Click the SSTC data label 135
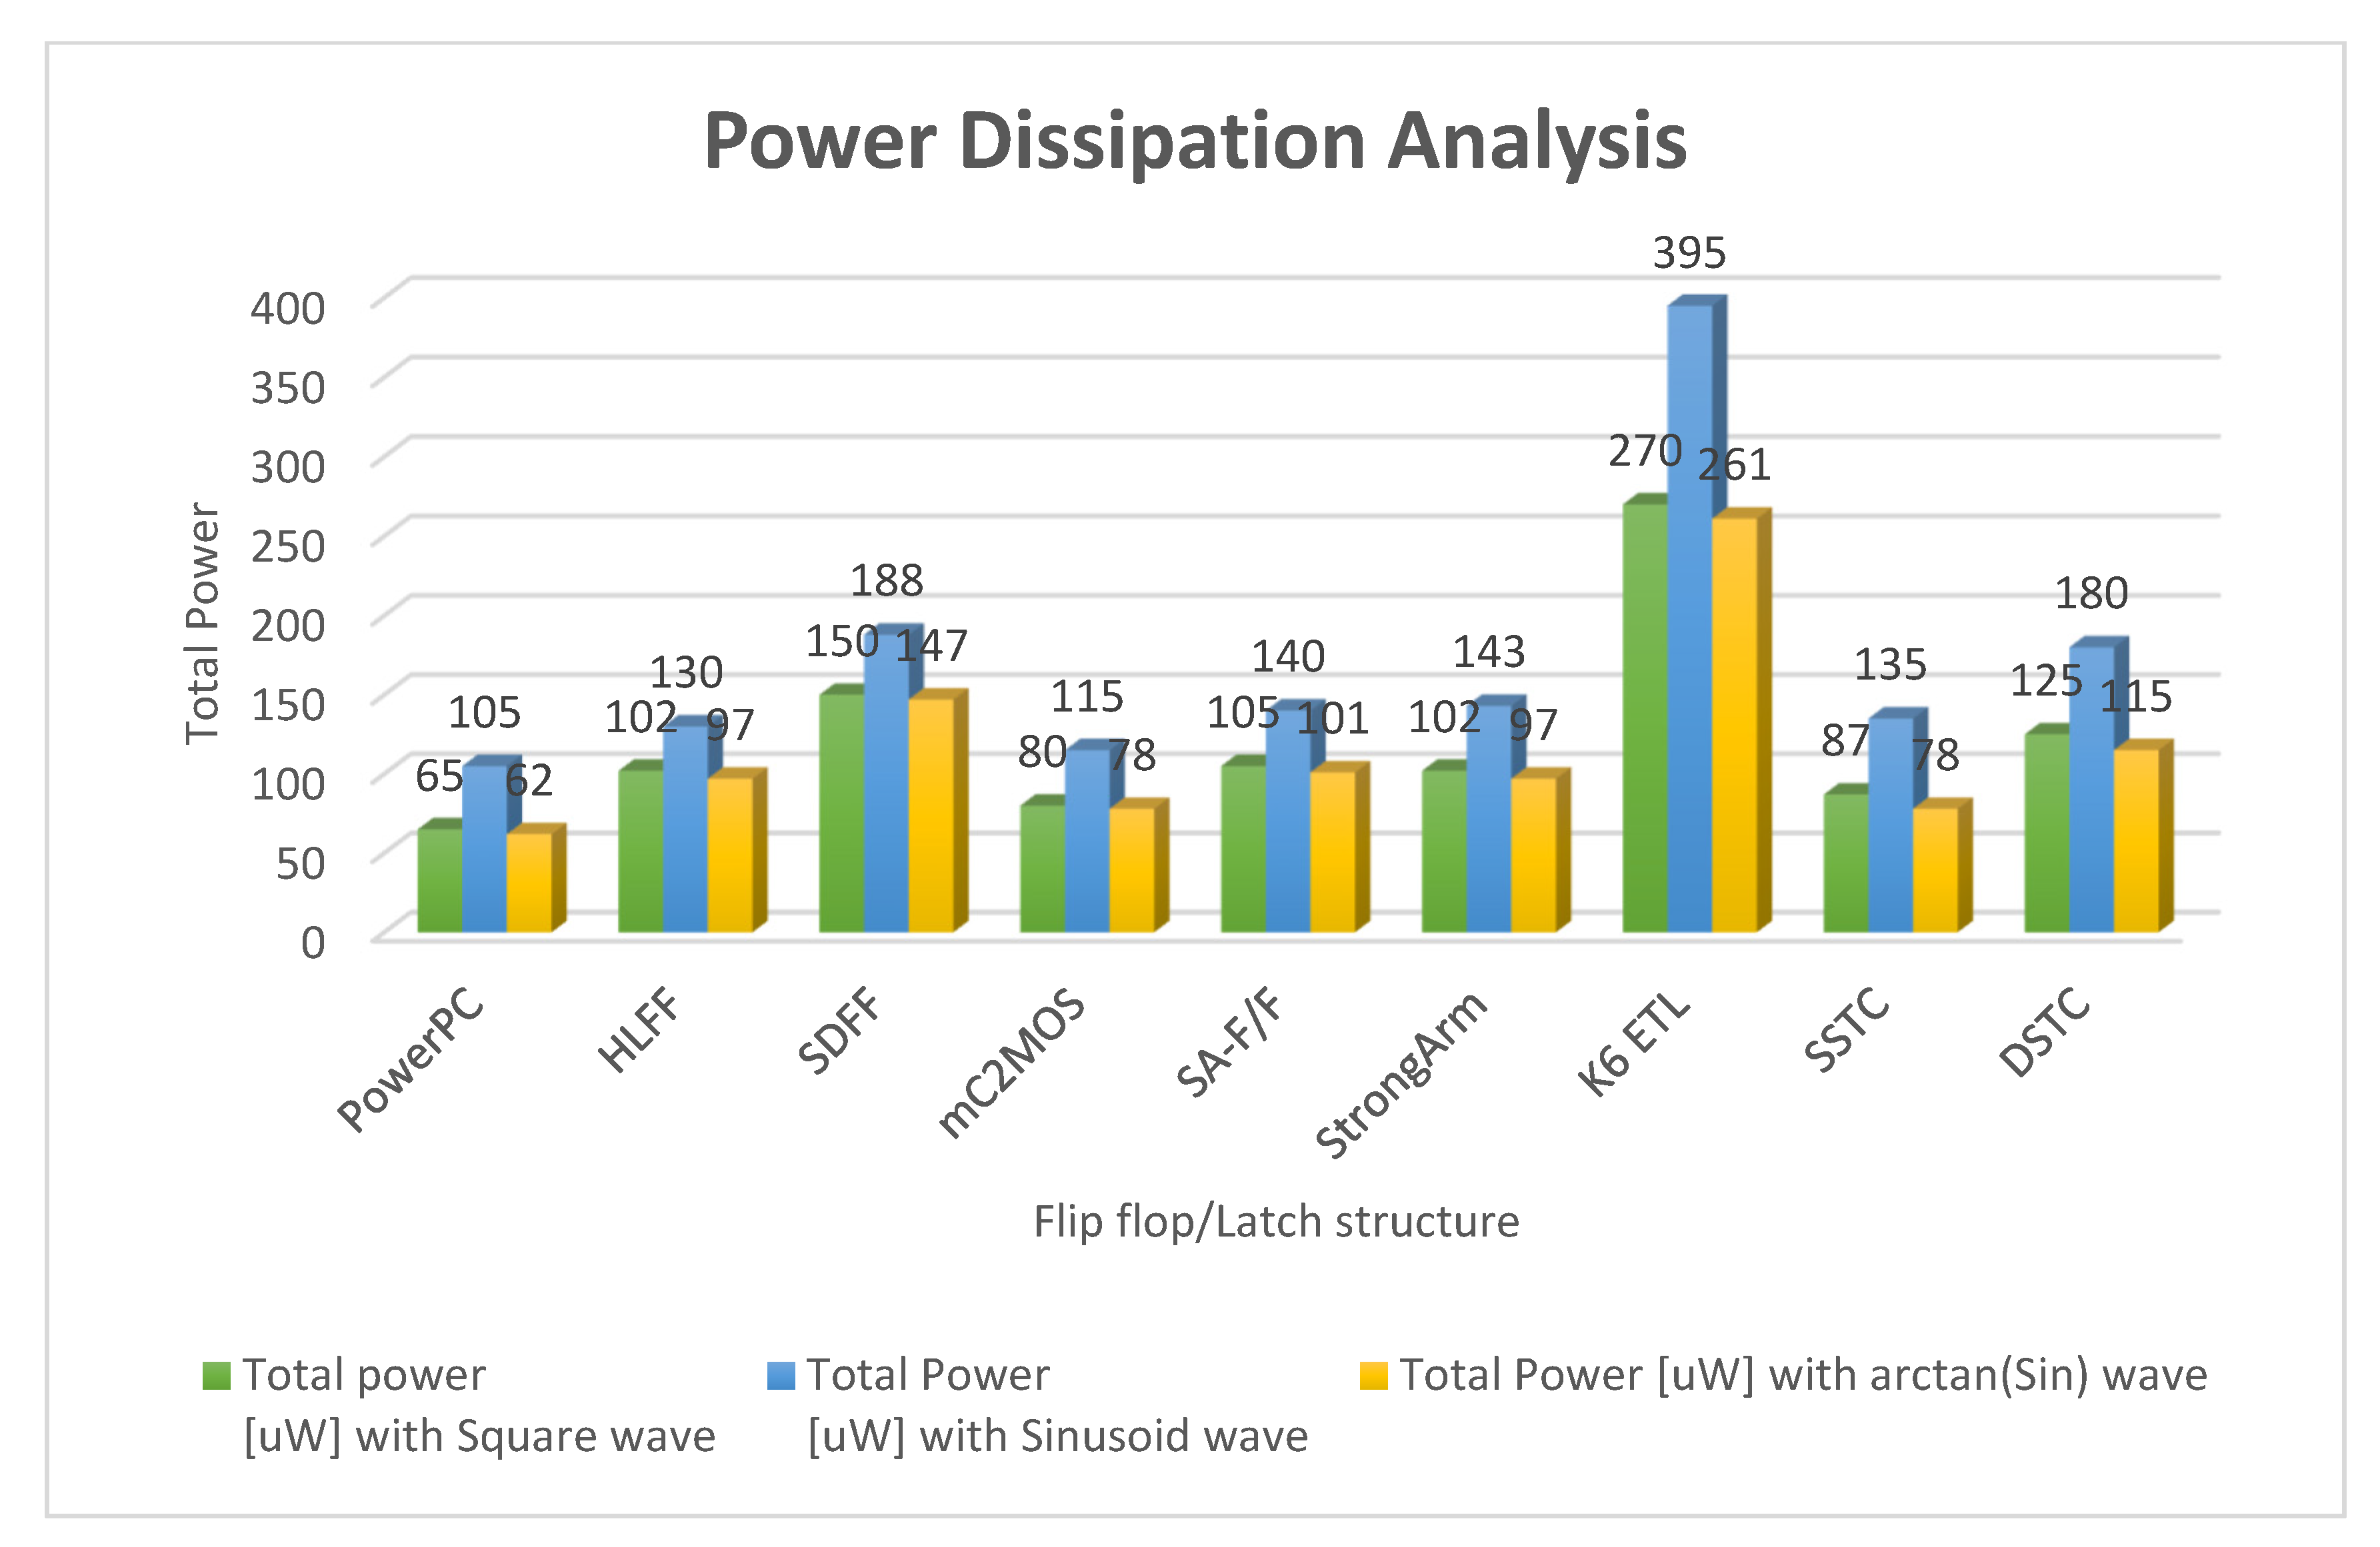This screenshot has height=1547, width=2380. click(x=1890, y=665)
